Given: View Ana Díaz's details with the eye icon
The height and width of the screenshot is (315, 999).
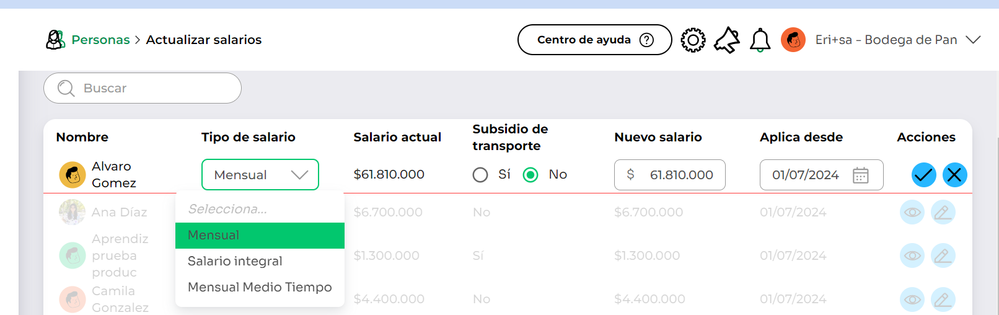Looking at the screenshot, I should pyautogui.click(x=912, y=212).
